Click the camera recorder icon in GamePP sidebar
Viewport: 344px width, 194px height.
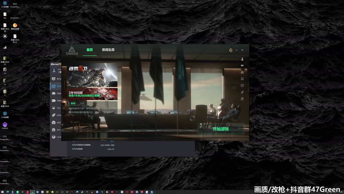click(x=53, y=101)
